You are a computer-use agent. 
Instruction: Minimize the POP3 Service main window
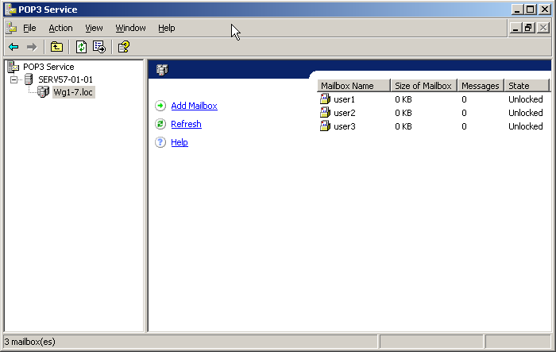point(517,10)
